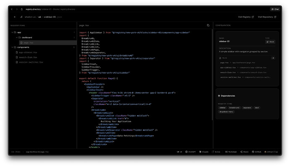Click the files count badge showing 4

pyautogui.click(x=273, y=58)
